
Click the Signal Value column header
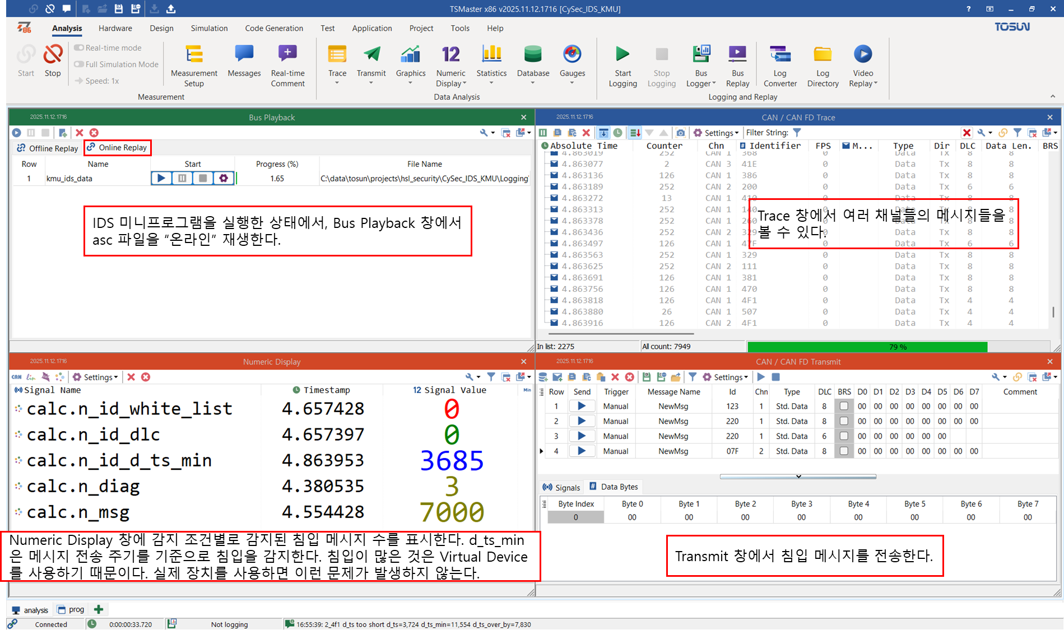point(450,390)
